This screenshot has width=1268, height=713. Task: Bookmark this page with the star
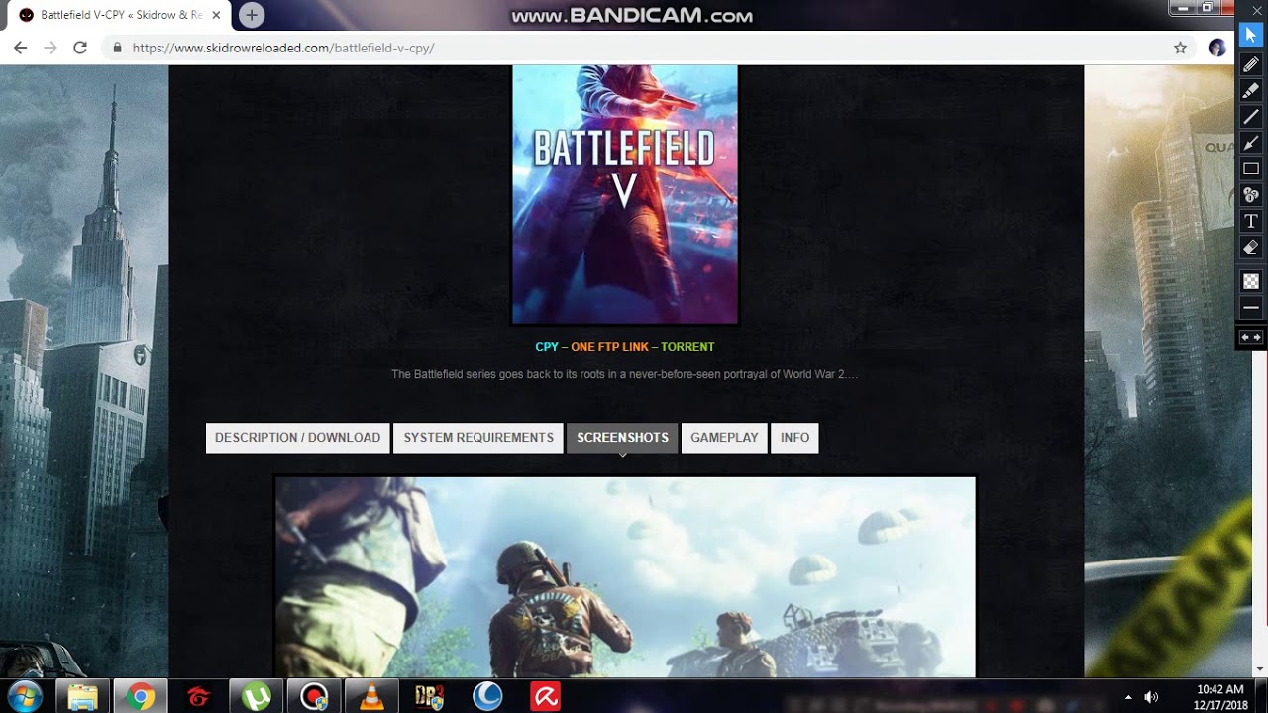1180,48
